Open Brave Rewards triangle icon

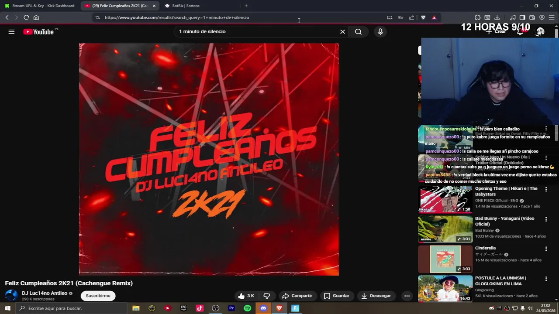(434, 17)
